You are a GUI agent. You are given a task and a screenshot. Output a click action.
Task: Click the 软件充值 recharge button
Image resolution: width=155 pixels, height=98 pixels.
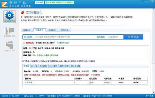[39, 3]
